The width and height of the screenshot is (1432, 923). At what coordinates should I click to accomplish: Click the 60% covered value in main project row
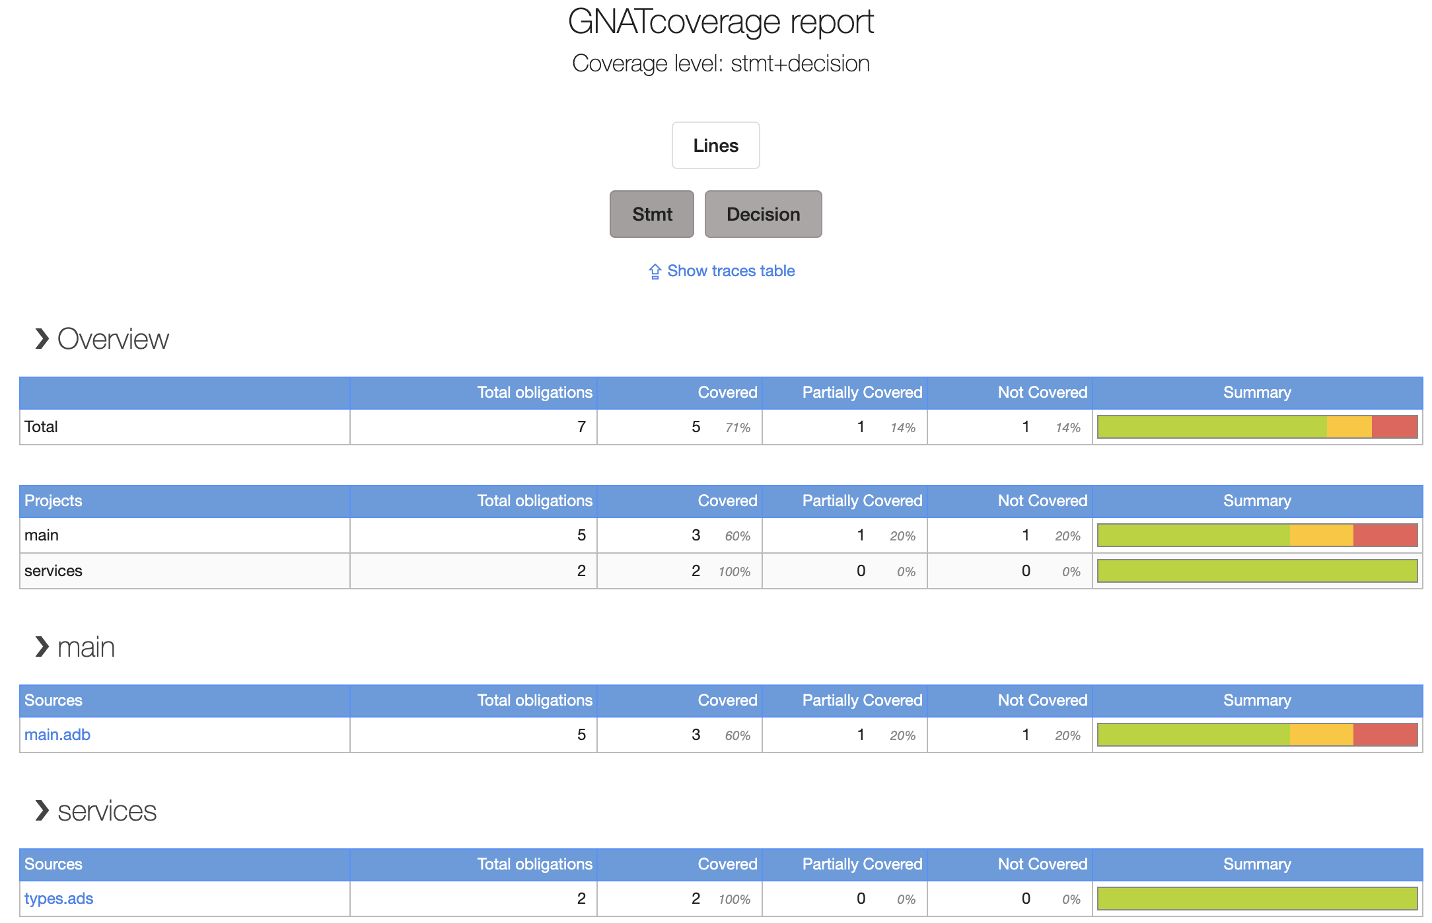pyautogui.click(x=738, y=536)
